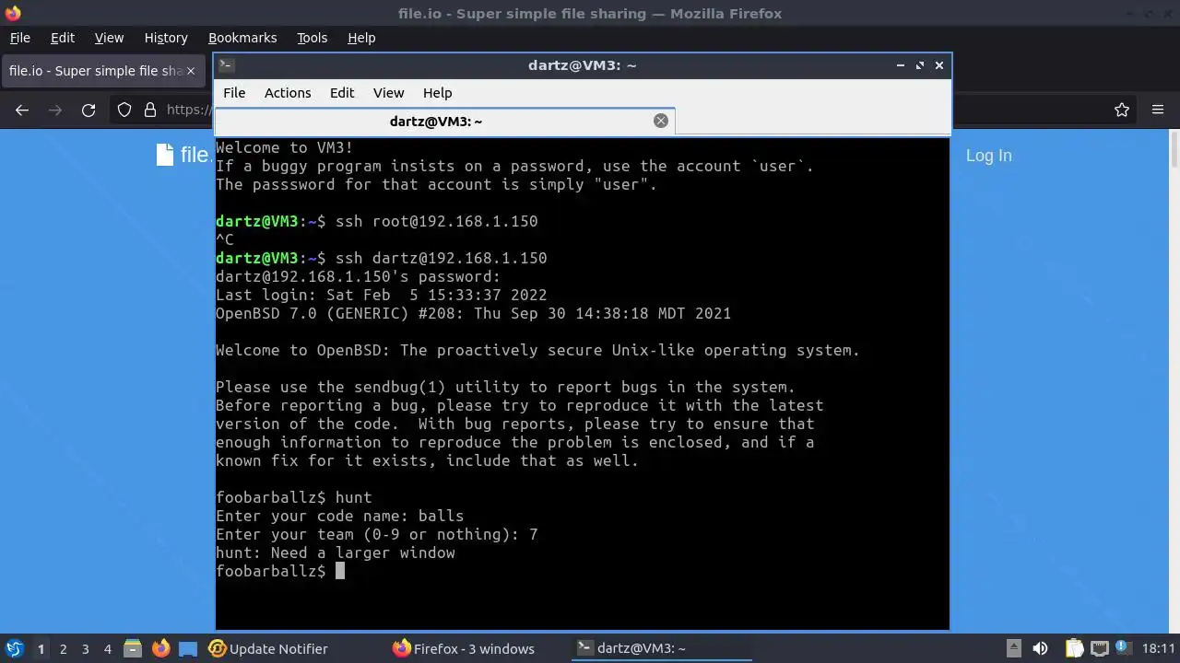Launch Firefox from the taskbar quick launcher

click(x=160, y=648)
